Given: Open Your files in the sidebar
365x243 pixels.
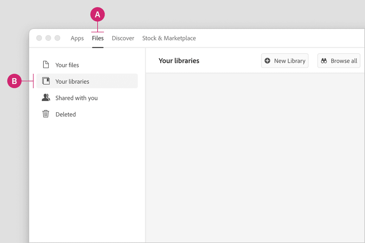Looking at the screenshot, I should 67,65.
